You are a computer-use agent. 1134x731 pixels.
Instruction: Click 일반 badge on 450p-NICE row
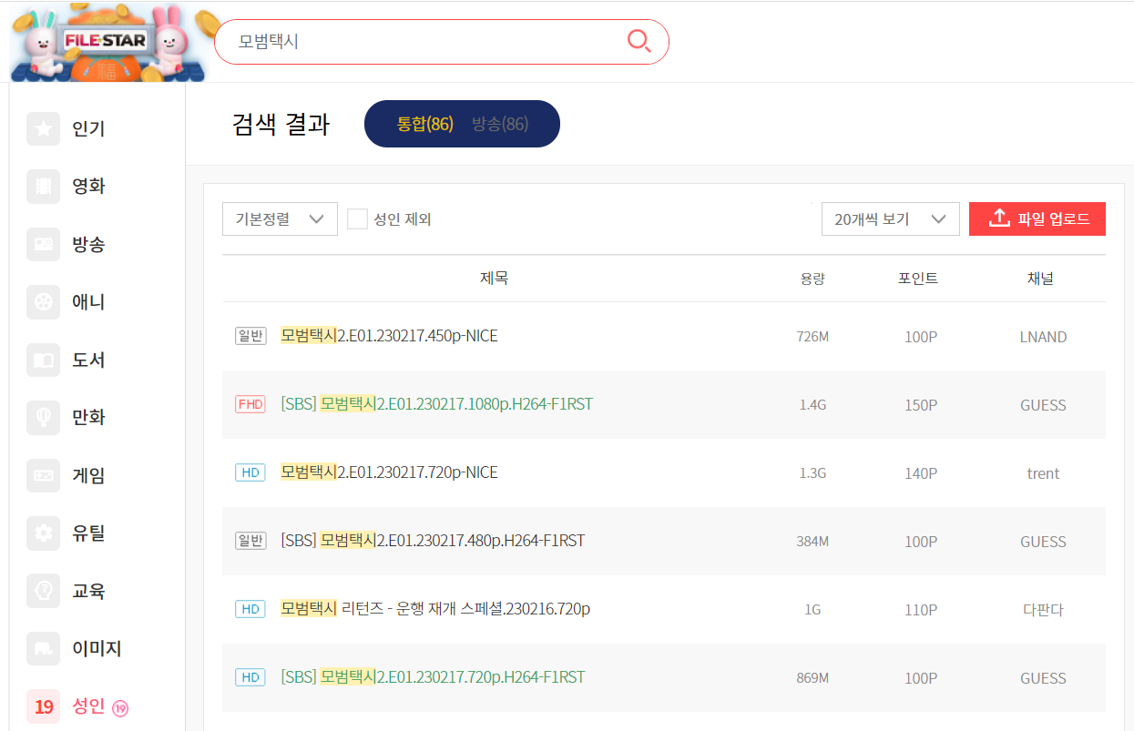pyautogui.click(x=250, y=336)
